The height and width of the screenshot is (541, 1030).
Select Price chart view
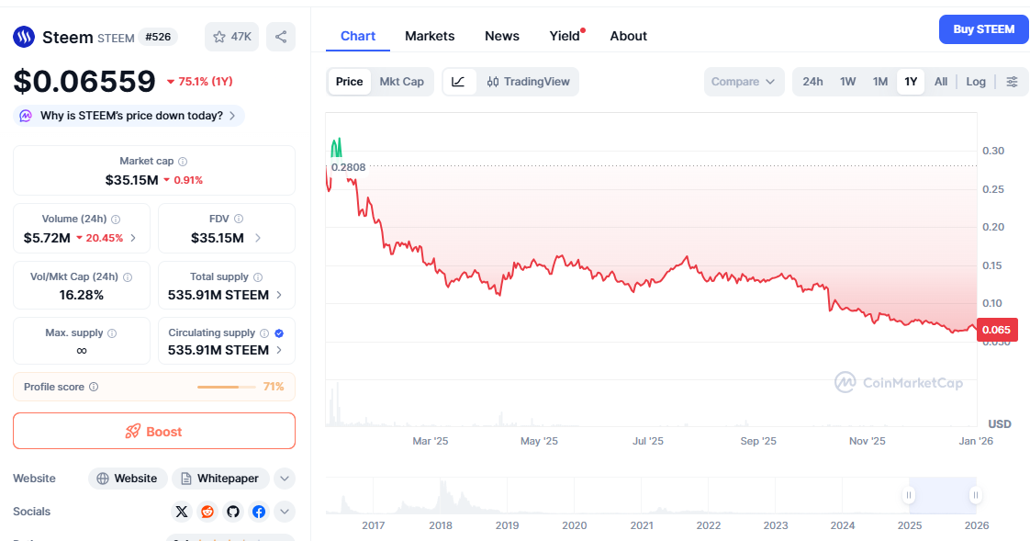[350, 82]
